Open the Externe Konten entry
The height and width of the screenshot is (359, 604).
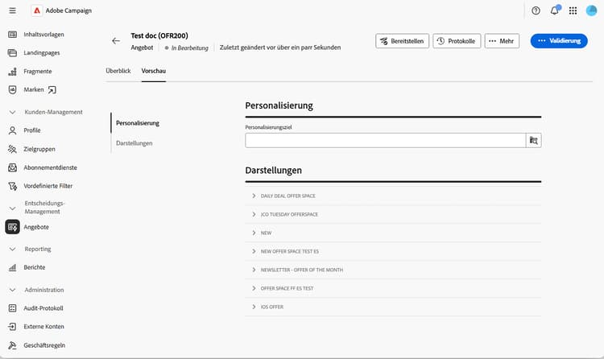44,327
